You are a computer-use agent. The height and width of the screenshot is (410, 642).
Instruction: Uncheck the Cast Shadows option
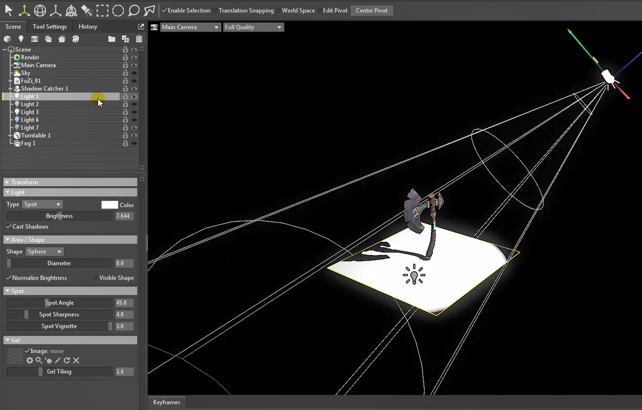(x=9, y=227)
